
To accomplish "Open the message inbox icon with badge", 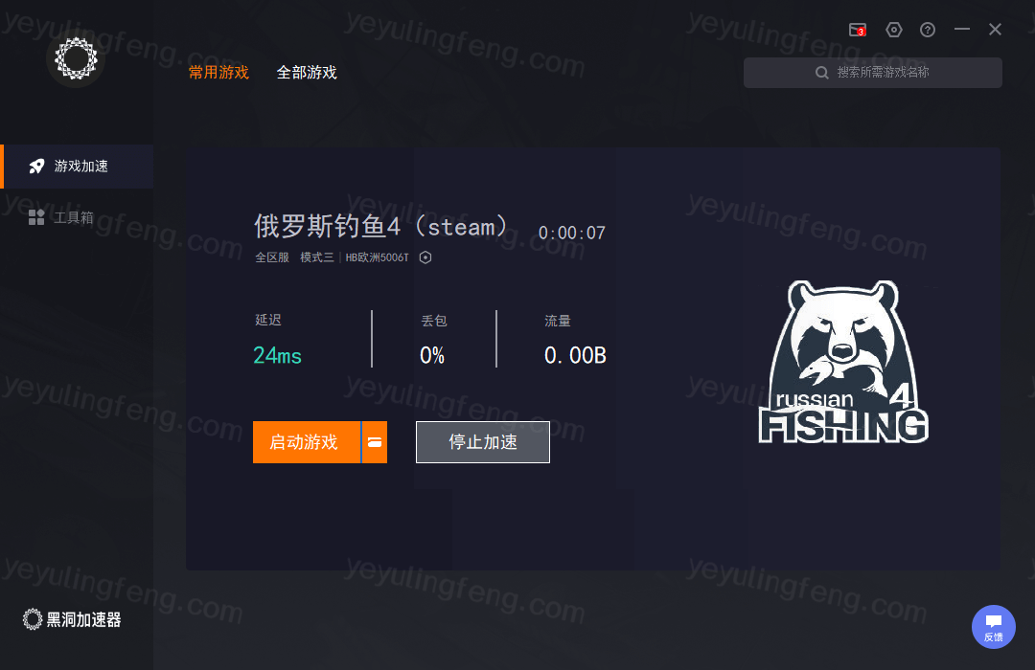I will 857,30.
